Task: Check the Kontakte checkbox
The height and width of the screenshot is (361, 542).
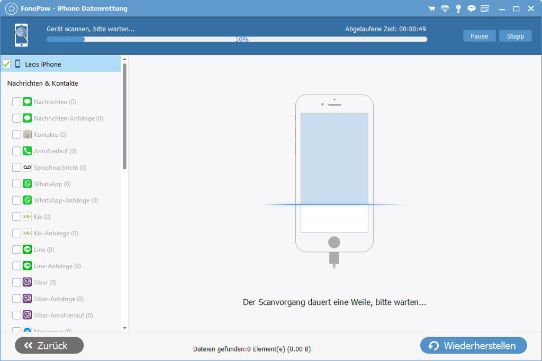Action: point(16,135)
